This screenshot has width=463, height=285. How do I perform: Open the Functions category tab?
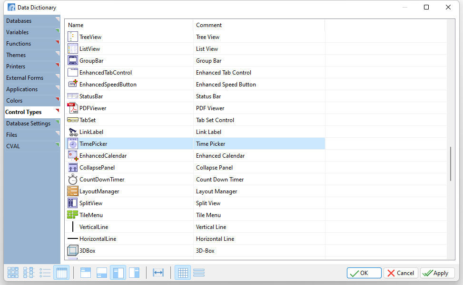pos(32,44)
